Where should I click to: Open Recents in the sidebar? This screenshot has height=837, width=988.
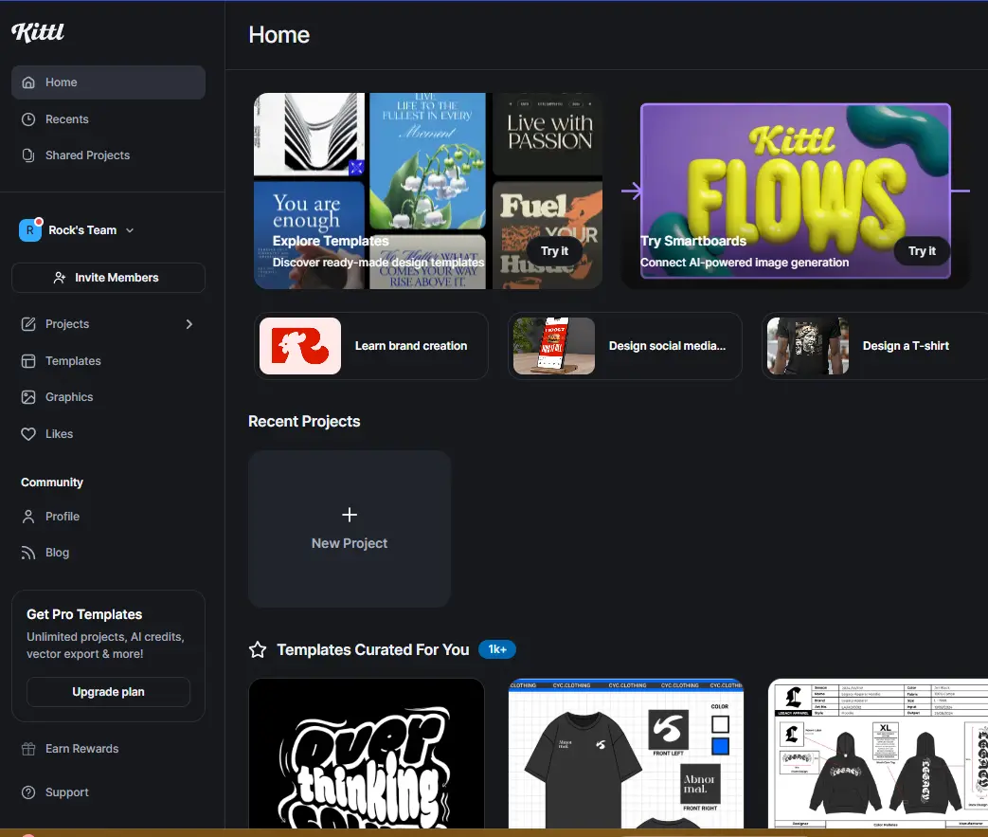click(108, 119)
